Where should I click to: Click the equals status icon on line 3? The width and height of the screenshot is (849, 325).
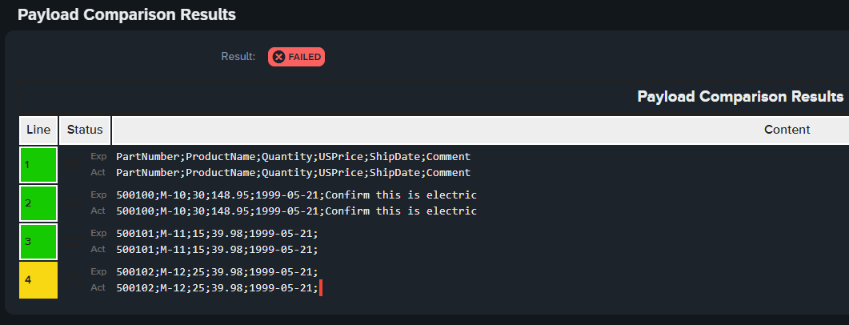click(73, 241)
